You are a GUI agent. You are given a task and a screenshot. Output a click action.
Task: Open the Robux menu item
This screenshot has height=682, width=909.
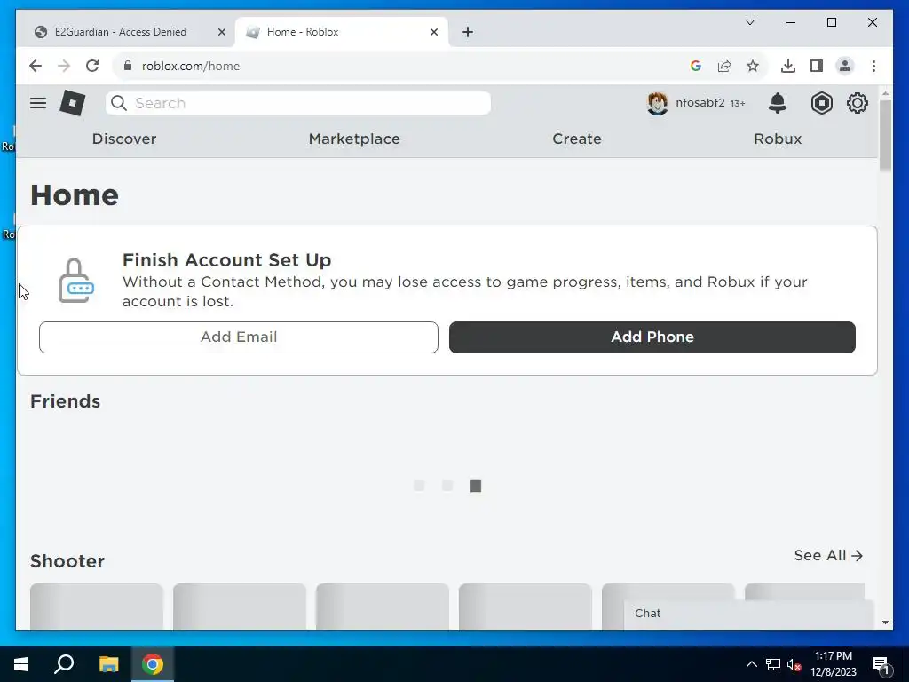(x=778, y=139)
